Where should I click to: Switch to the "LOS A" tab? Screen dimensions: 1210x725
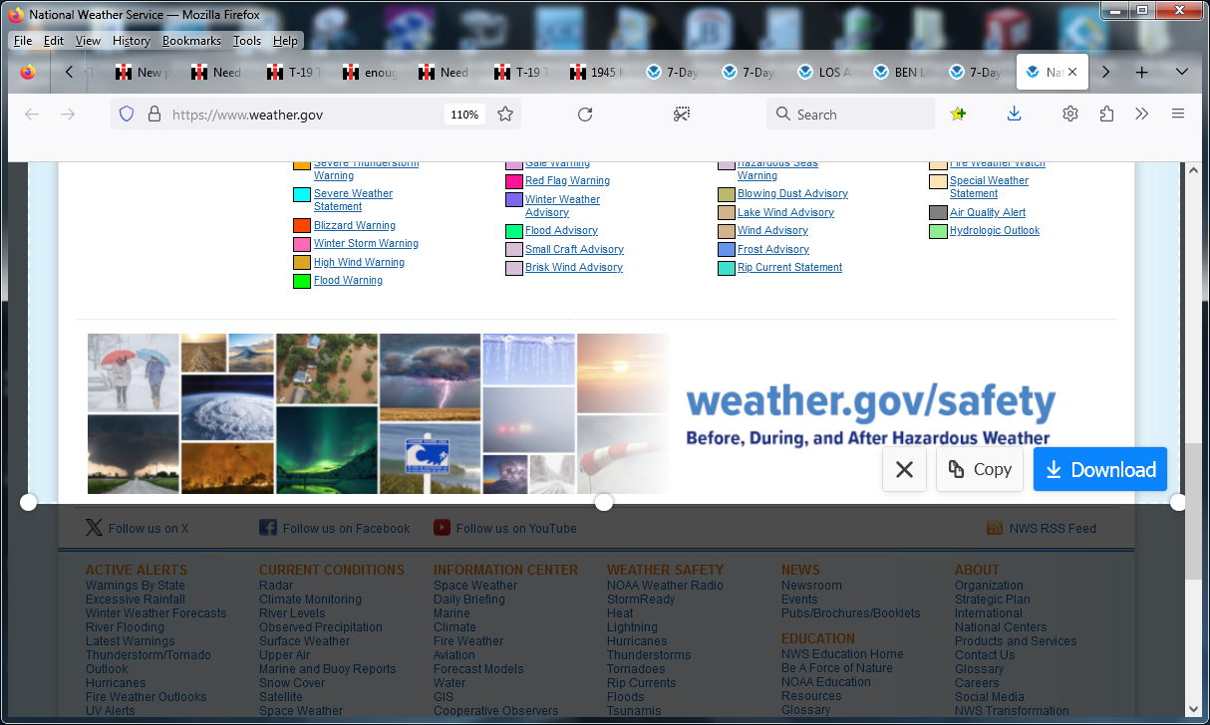pyautogui.click(x=824, y=72)
